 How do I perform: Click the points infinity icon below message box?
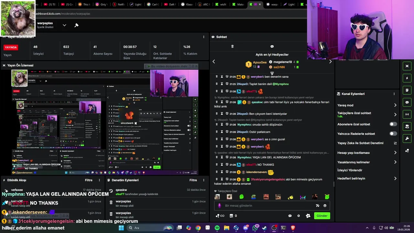tap(220, 216)
